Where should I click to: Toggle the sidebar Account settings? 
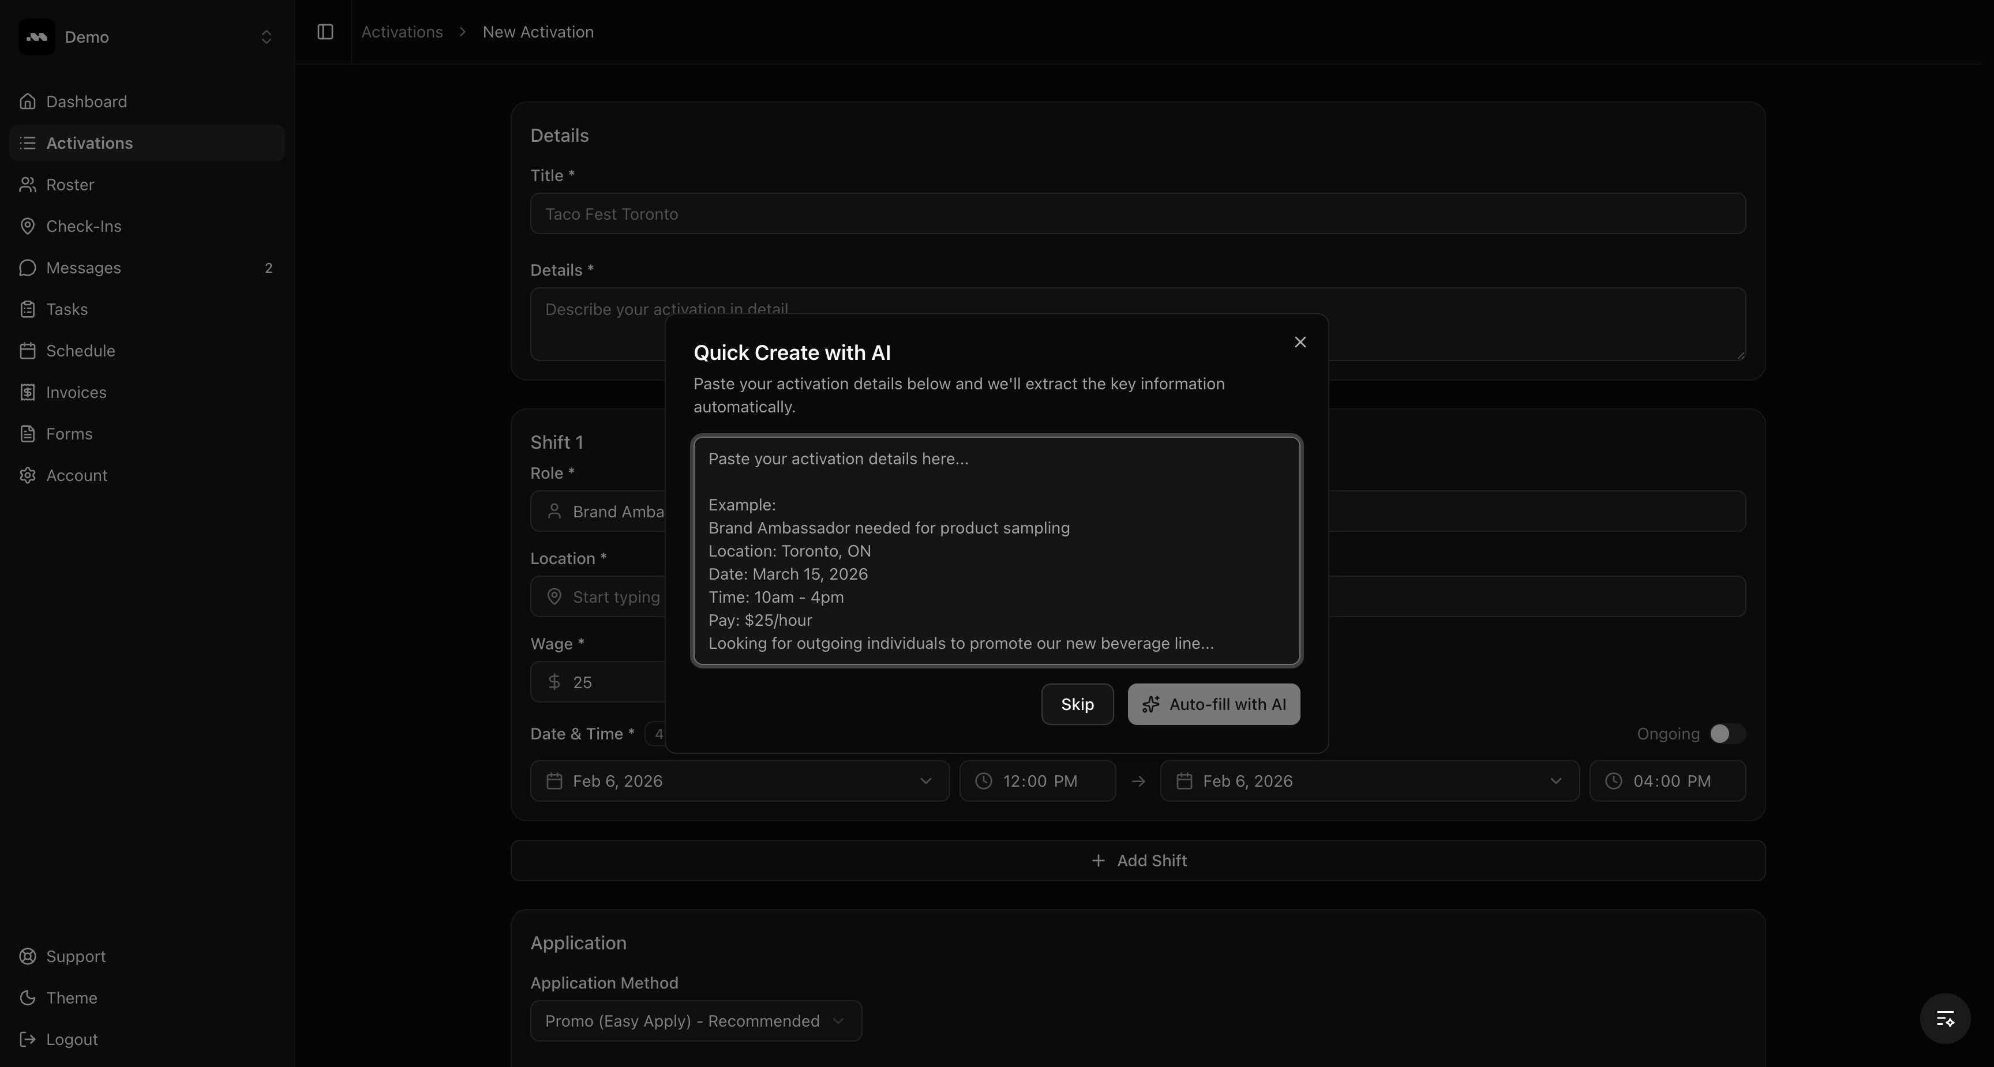(x=76, y=475)
